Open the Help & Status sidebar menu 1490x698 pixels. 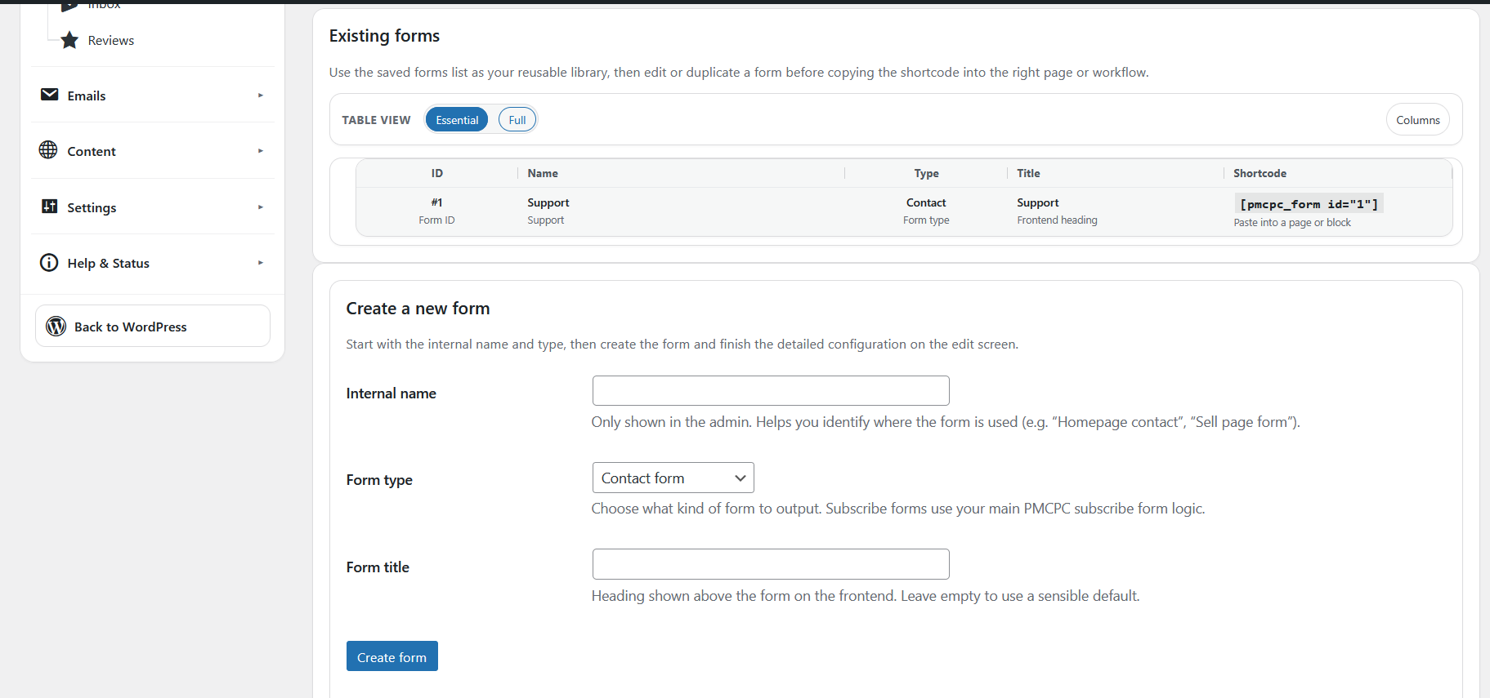pyautogui.click(x=153, y=263)
